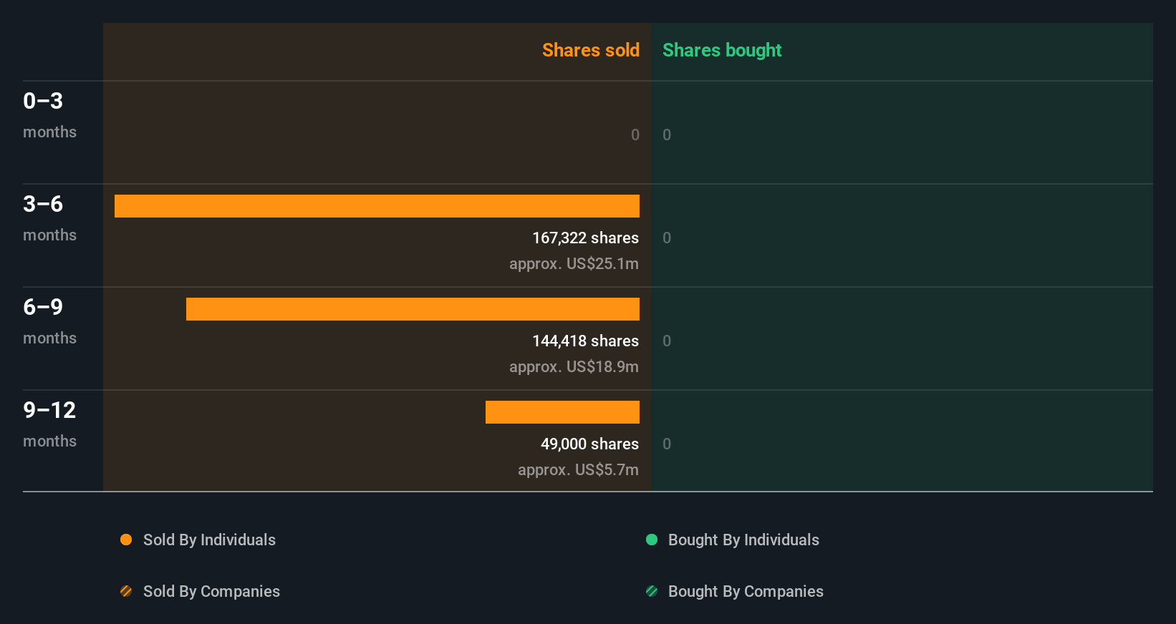This screenshot has width=1176, height=624.
Task: Click the 3–6 months shares bought zero
Action: [667, 238]
